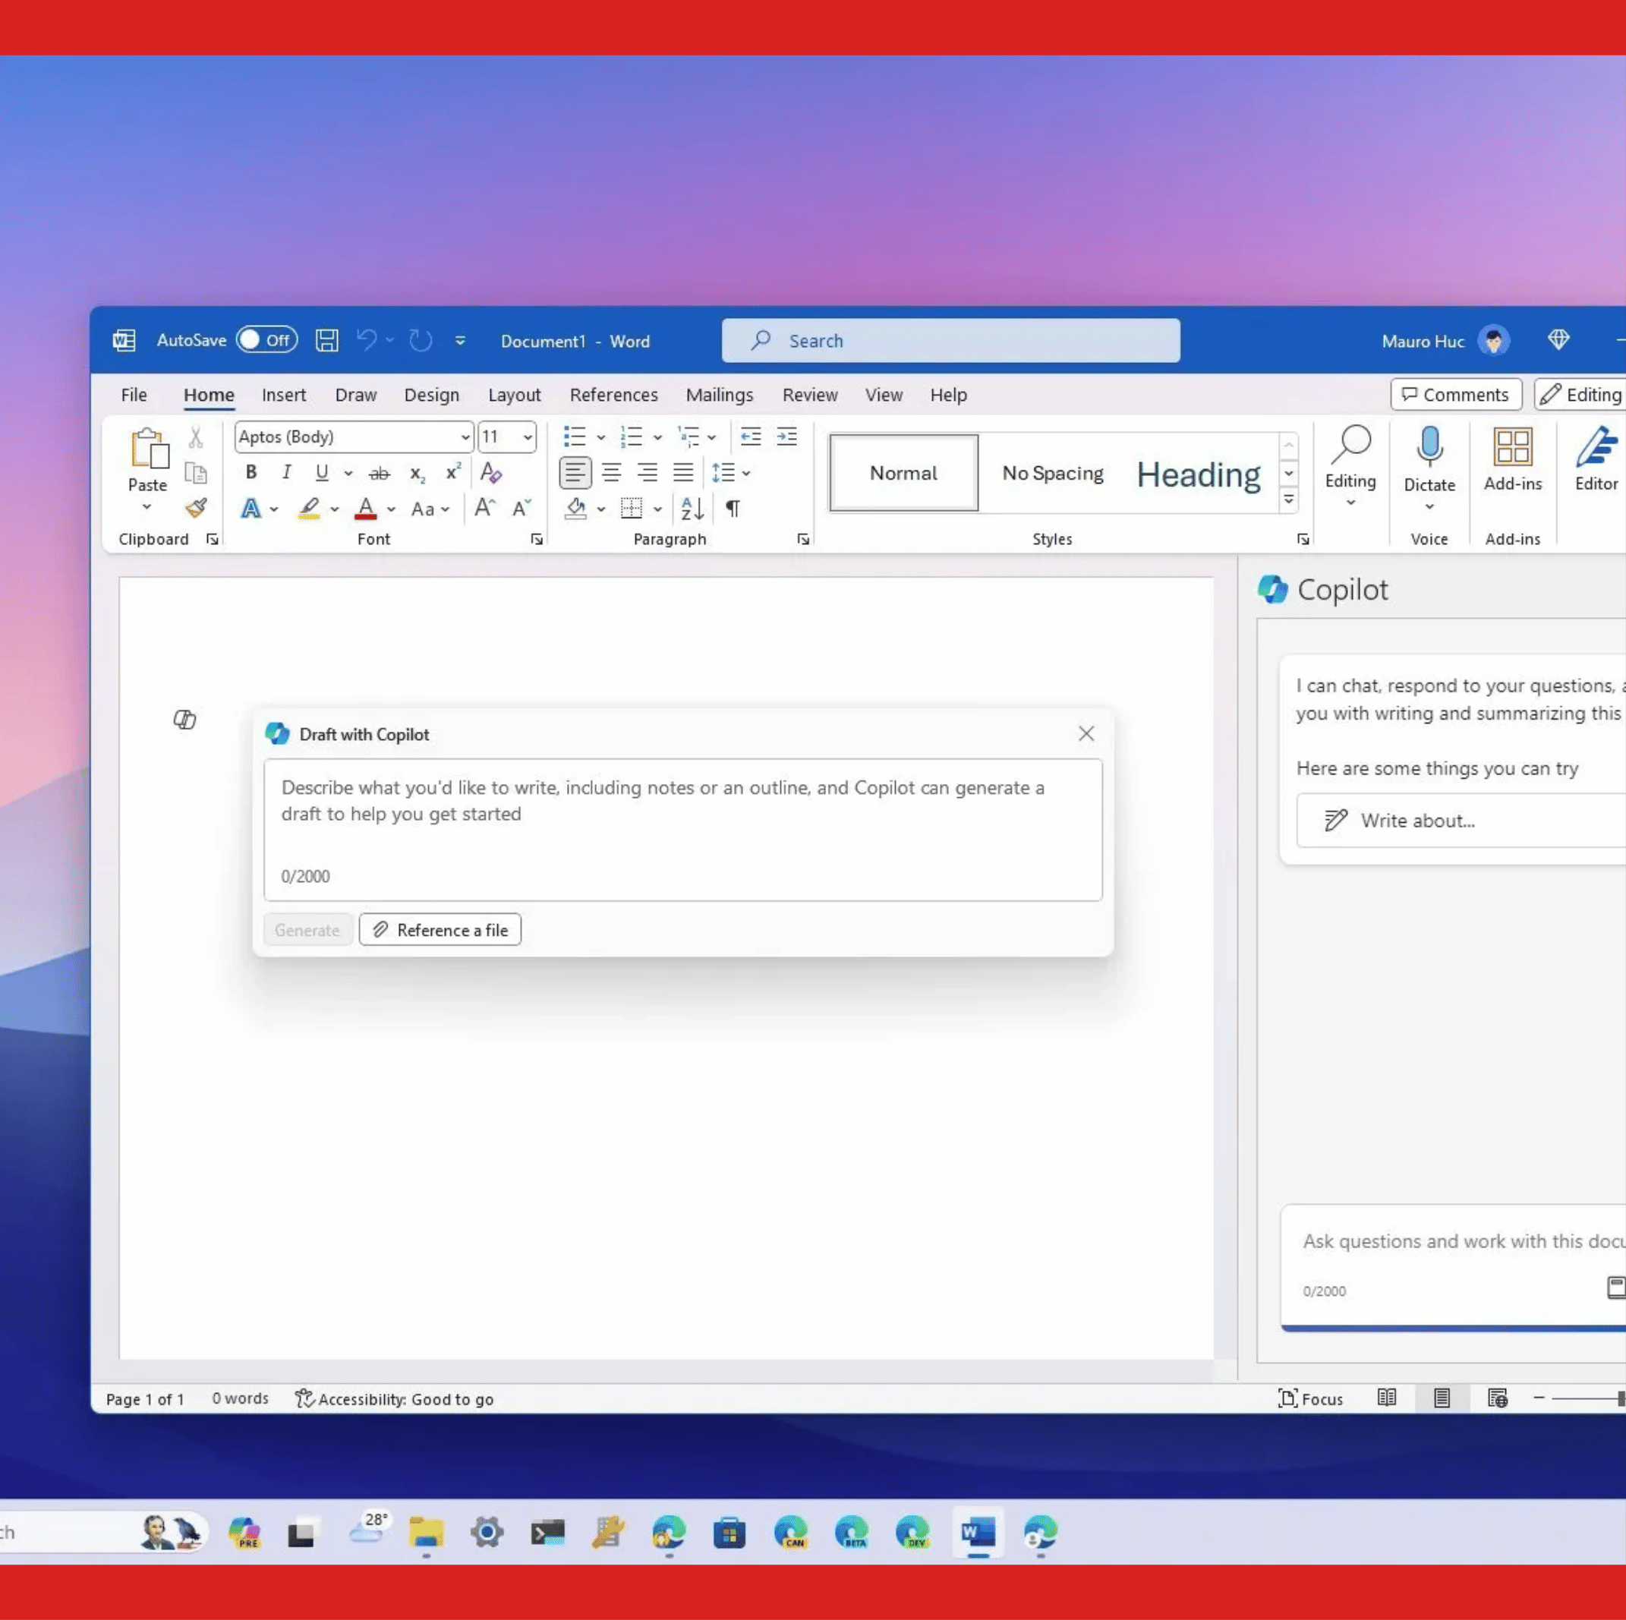This screenshot has height=1620, width=1626.
Task: Toggle AutoSave switch on
Action: point(266,340)
